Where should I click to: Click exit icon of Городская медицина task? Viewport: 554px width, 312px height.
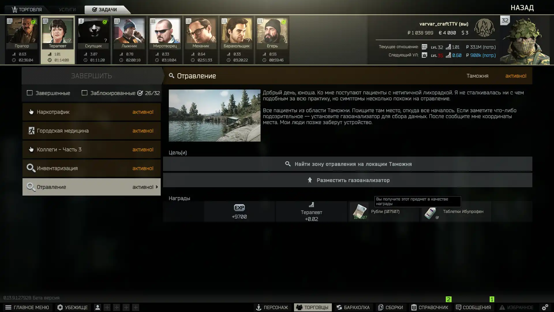(x=31, y=131)
